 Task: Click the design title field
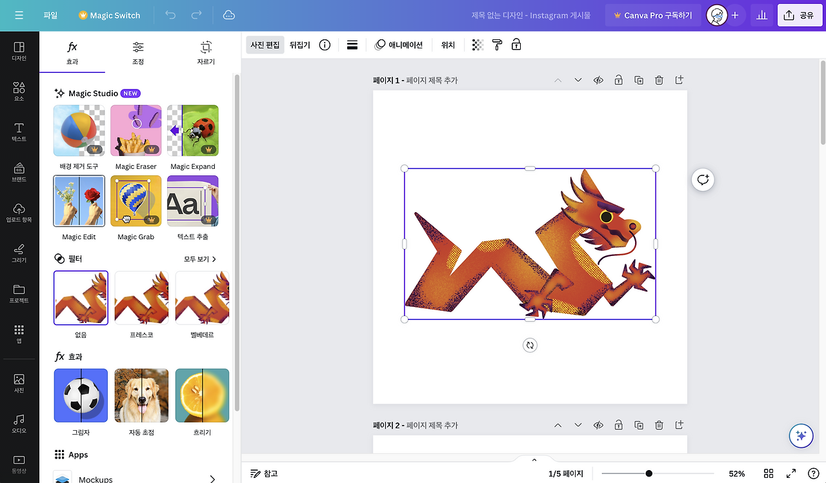[x=531, y=15]
